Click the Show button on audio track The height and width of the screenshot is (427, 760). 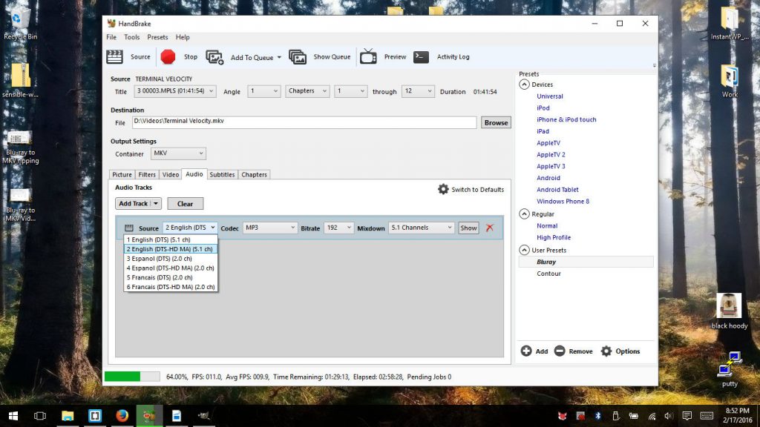[468, 228]
